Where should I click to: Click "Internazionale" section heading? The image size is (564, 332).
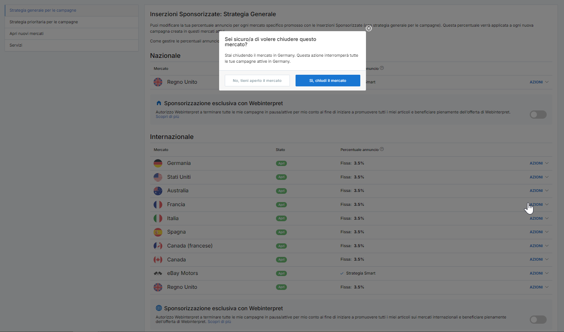tap(172, 137)
